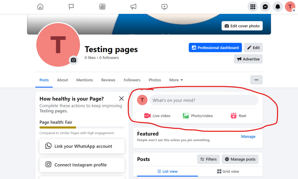The width and height of the screenshot is (298, 179).
Task: Click the Page health: Fair label
Action: (x=56, y=122)
